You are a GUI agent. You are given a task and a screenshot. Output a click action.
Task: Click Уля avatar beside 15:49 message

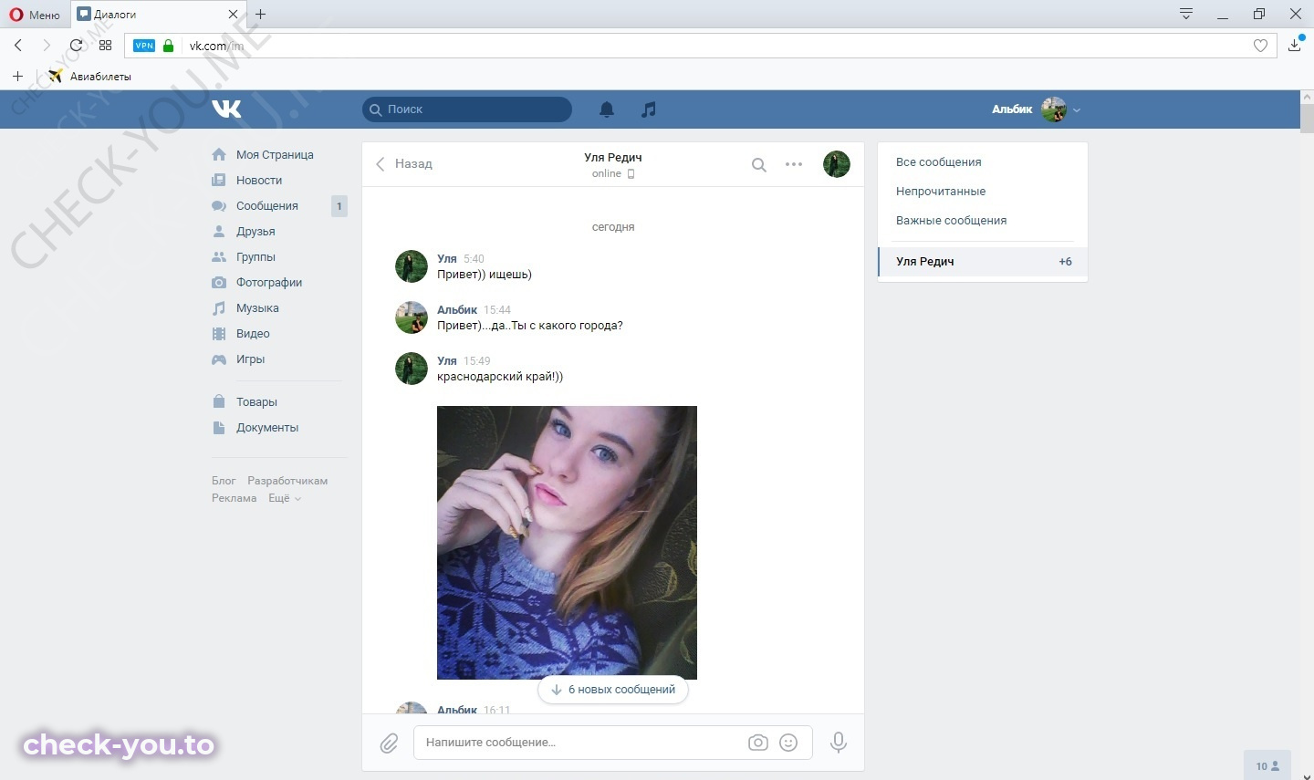tap(412, 369)
